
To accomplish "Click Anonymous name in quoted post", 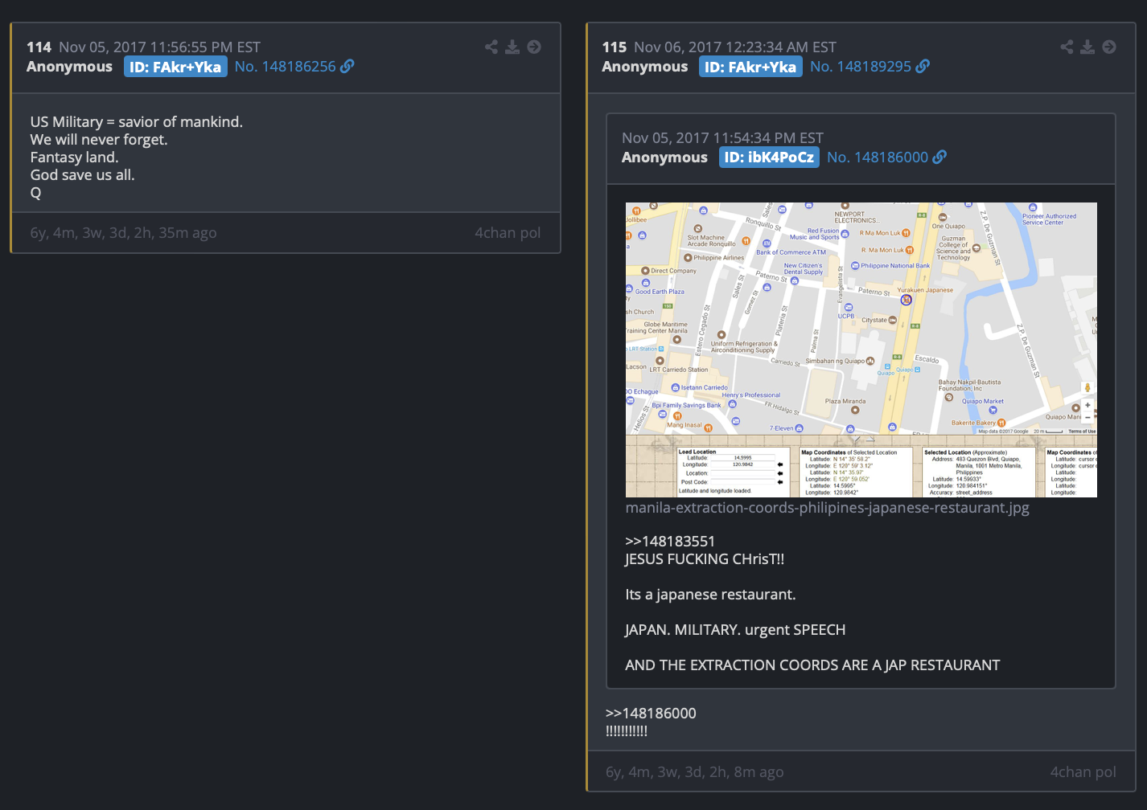I will tap(664, 157).
